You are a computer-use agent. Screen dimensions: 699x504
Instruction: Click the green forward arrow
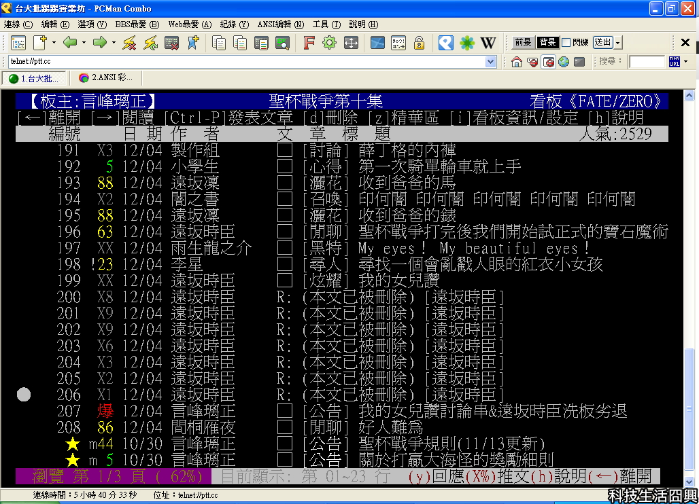coord(100,43)
